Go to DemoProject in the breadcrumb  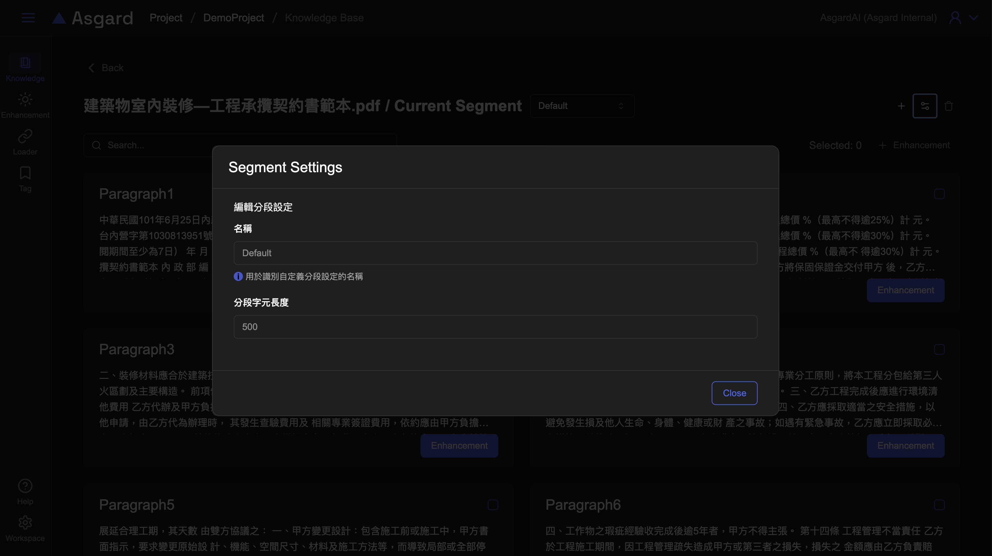[233, 18]
